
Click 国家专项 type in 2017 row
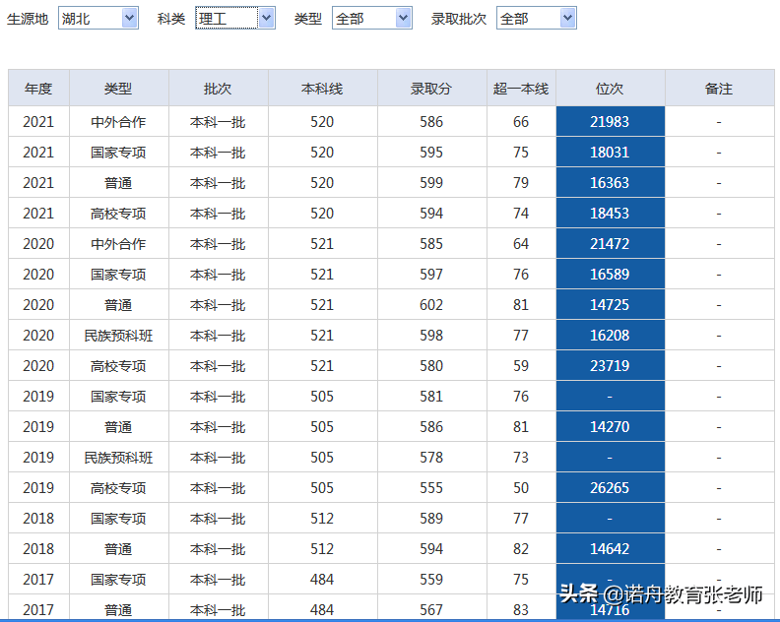[118, 580]
